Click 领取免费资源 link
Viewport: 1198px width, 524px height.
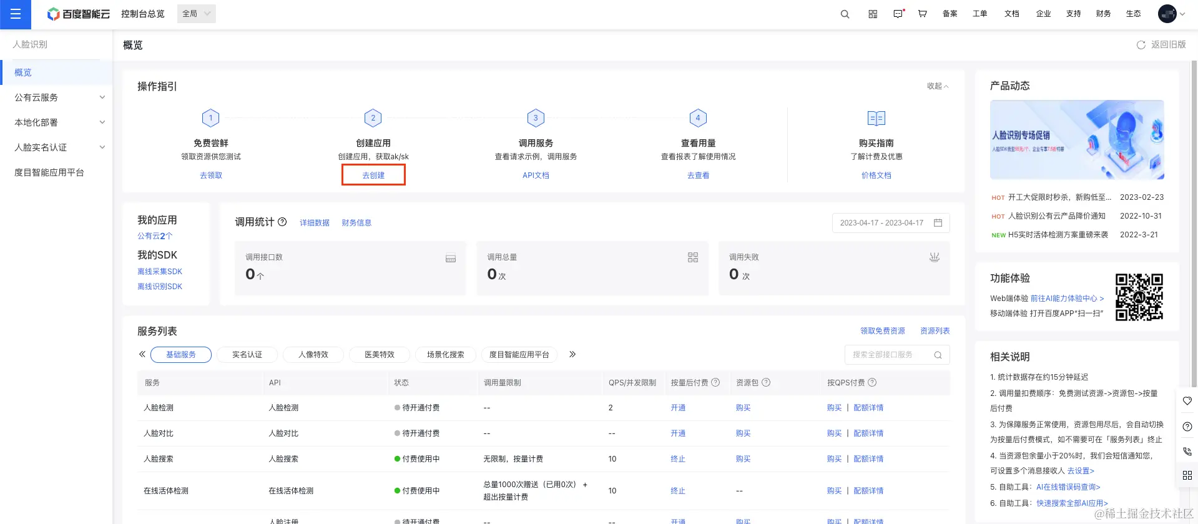883,331
